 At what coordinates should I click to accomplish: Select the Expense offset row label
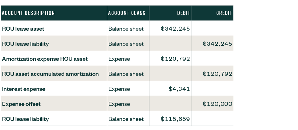point(21,104)
